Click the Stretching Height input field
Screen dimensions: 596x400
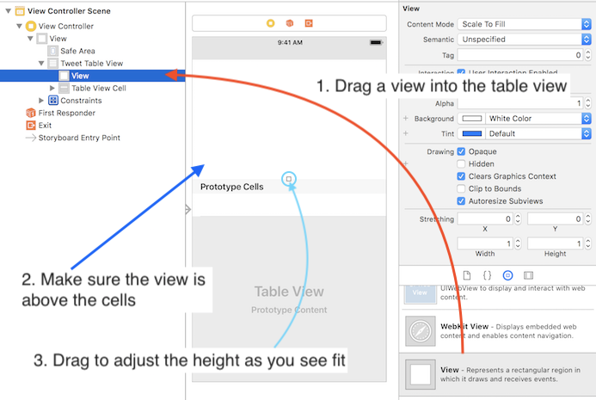[556, 243]
